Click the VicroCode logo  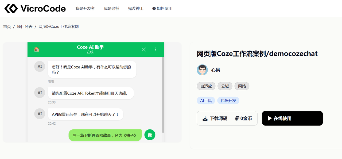35,9
